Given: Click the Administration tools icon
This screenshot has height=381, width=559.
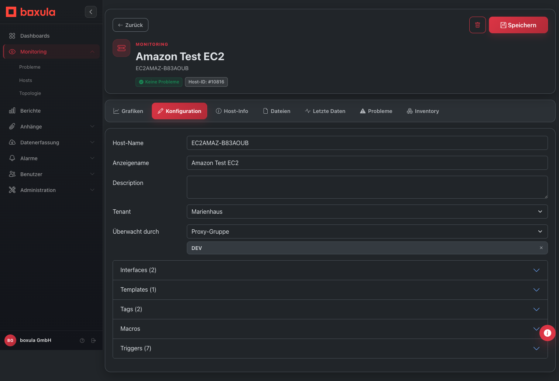Looking at the screenshot, I should (x=12, y=190).
